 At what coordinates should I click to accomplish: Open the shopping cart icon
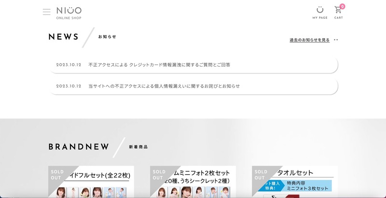[338, 10]
